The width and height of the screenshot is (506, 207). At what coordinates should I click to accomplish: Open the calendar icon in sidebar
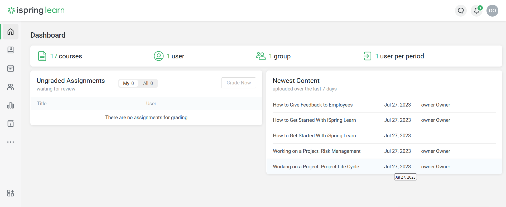11,68
